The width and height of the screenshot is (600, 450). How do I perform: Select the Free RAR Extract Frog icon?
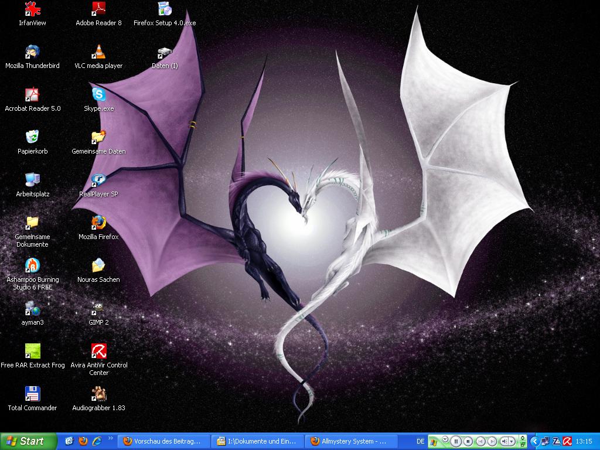(x=33, y=357)
